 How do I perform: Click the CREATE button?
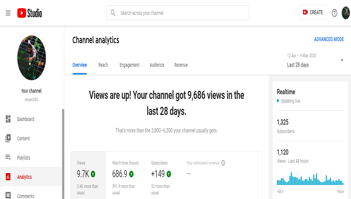point(313,12)
